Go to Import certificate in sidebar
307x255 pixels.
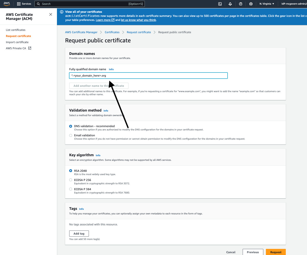[x=17, y=42]
